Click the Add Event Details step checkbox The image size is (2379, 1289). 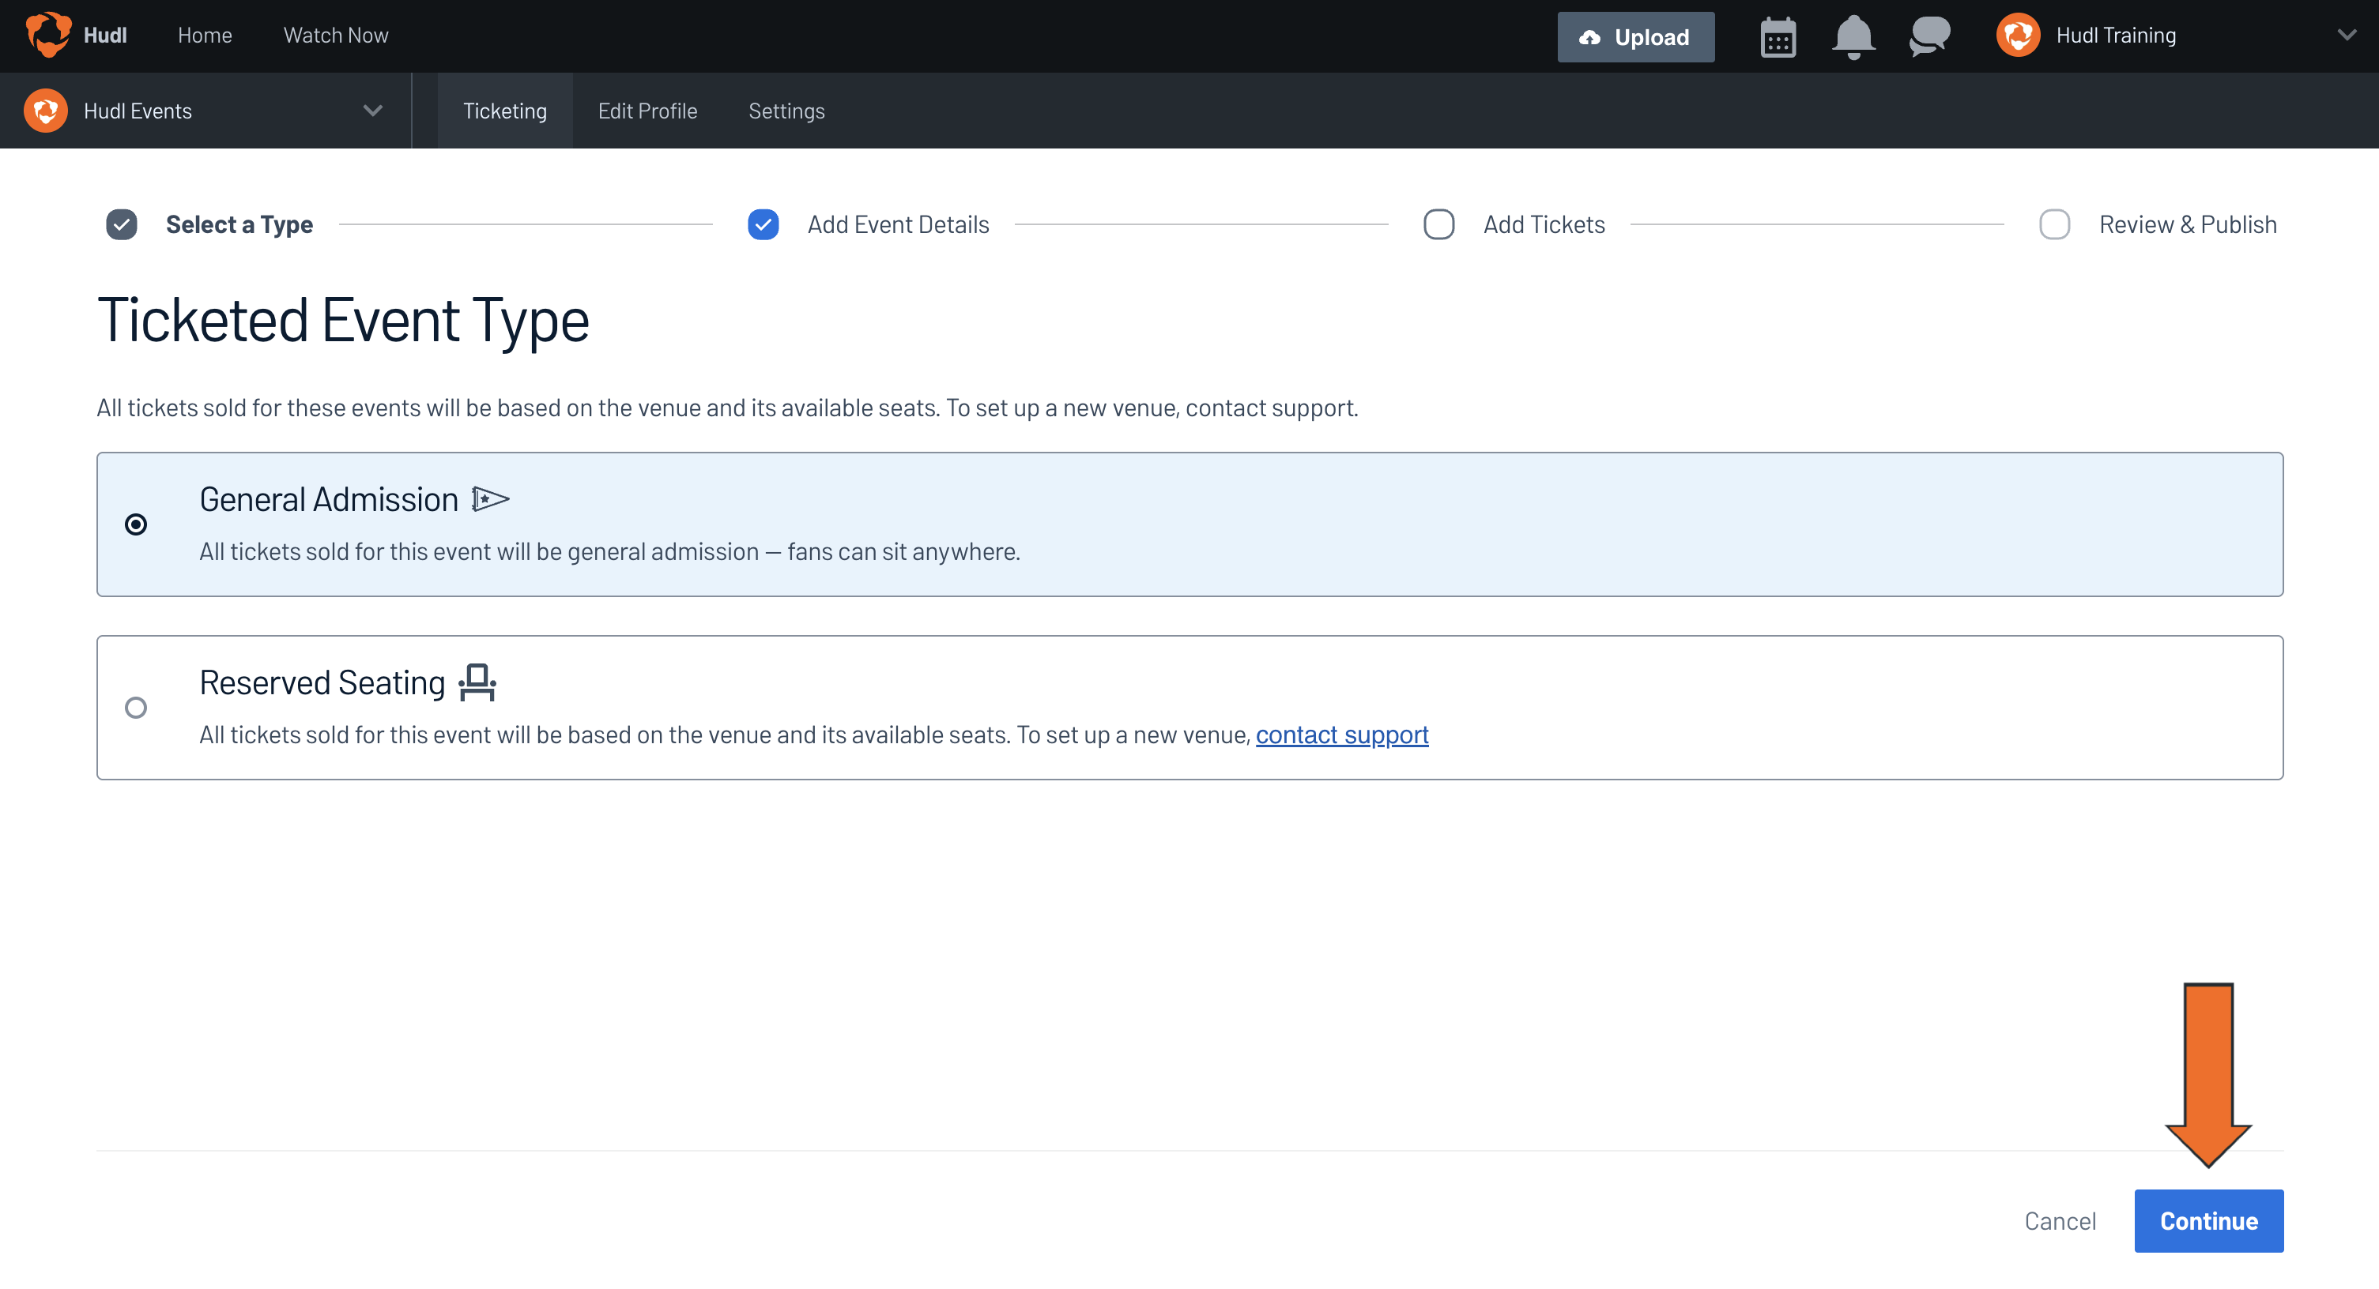coord(763,224)
